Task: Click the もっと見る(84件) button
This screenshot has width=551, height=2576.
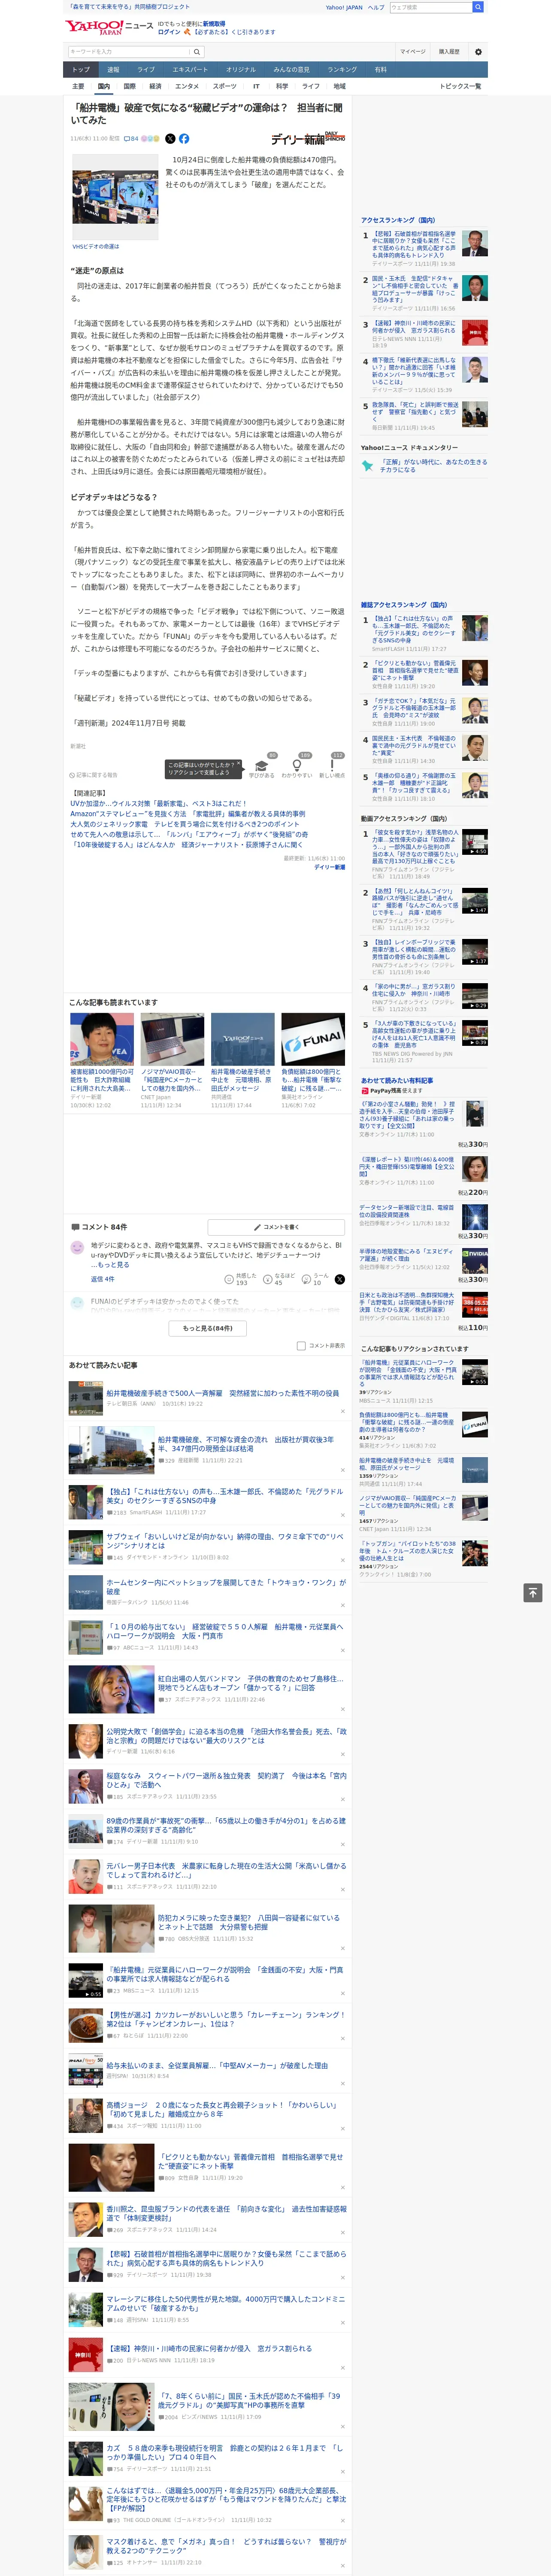Action: tap(208, 1328)
